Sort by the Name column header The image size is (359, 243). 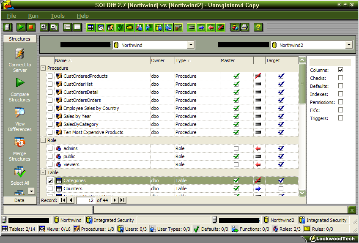102,60
